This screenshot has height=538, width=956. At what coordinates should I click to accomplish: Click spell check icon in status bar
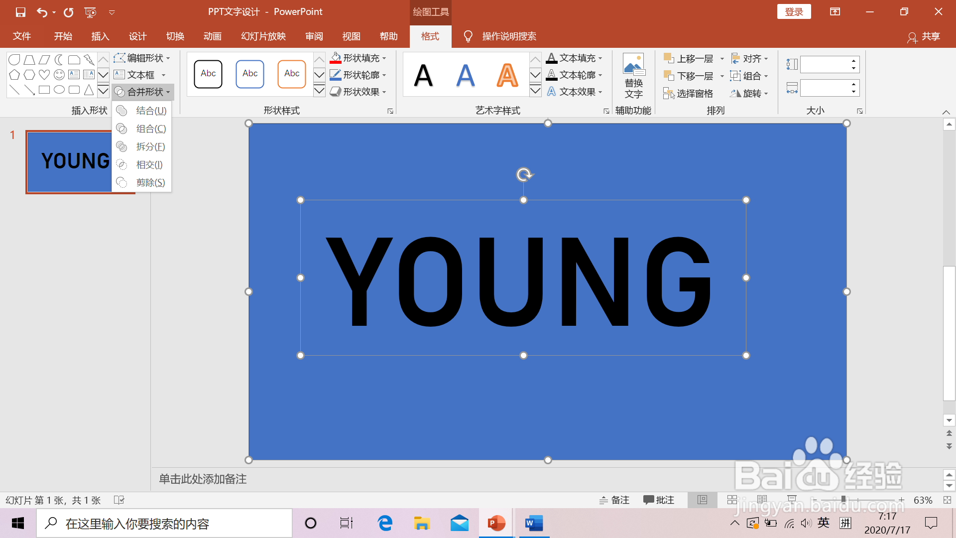click(119, 500)
